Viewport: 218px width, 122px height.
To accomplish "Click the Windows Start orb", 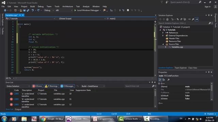I will (4, 119).
